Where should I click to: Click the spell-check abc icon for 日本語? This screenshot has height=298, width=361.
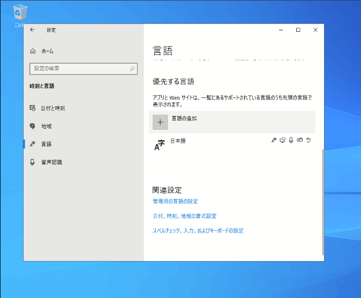[309, 140]
